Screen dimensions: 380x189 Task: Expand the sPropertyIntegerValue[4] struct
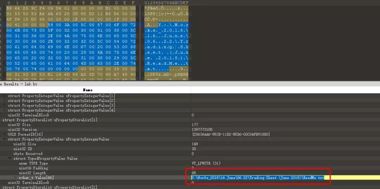click(5, 110)
